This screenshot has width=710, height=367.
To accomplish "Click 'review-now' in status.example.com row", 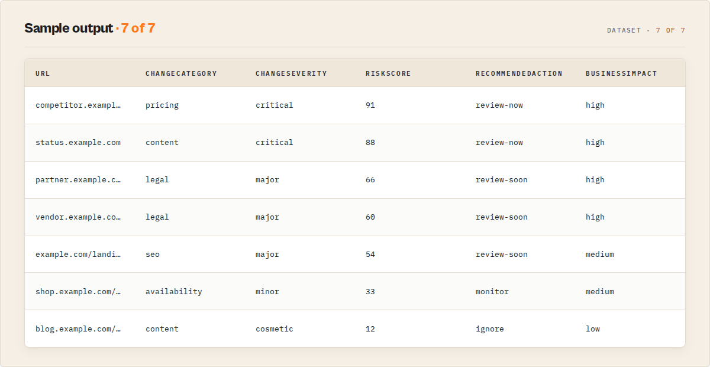I will point(499,143).
